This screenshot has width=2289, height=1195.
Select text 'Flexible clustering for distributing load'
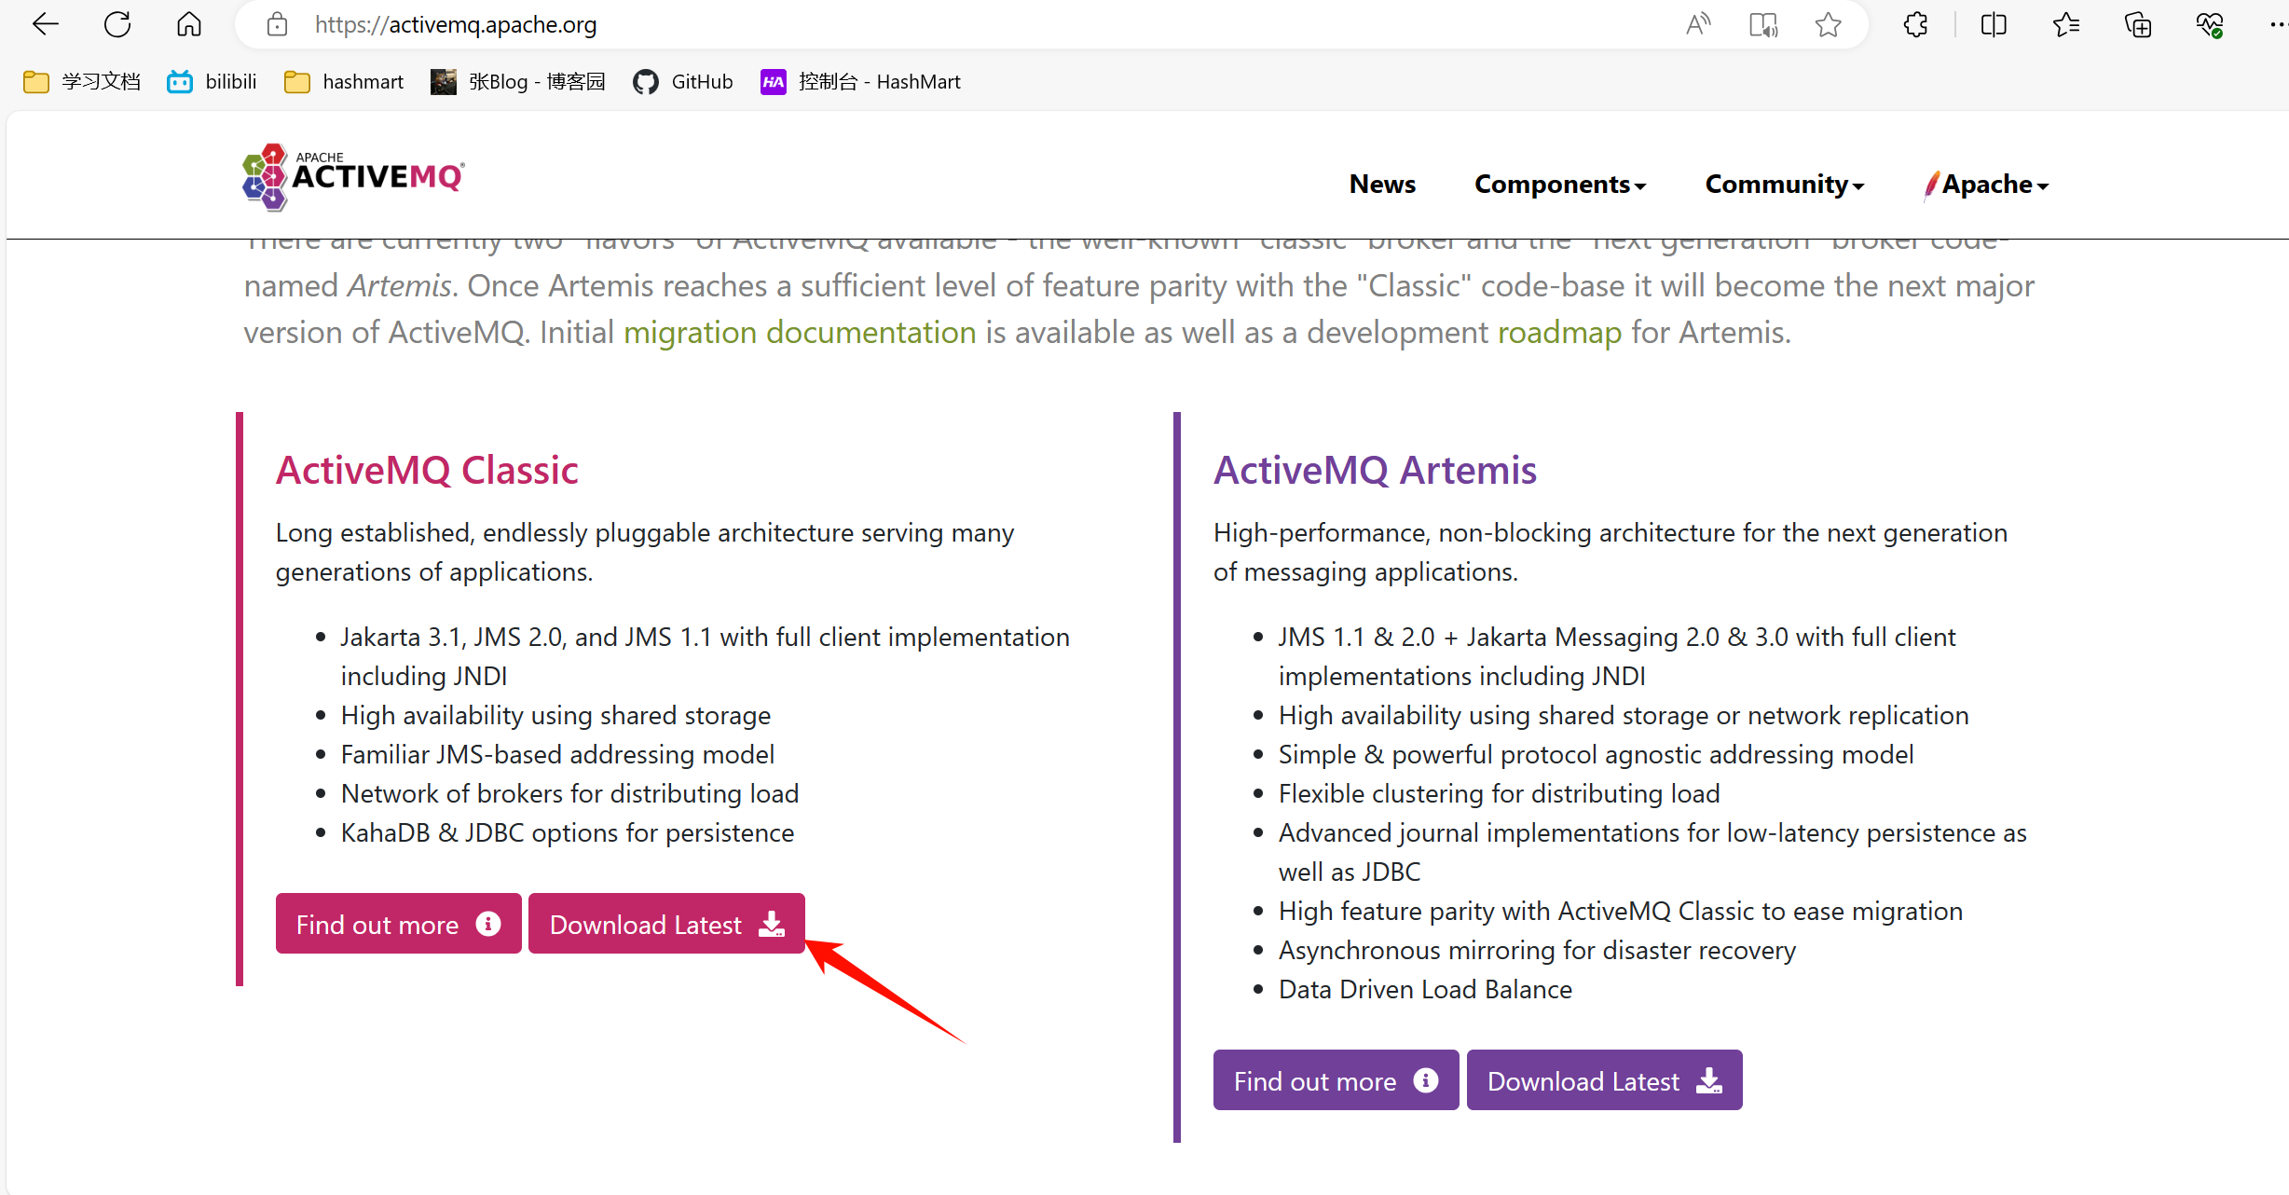[1499, 794]
